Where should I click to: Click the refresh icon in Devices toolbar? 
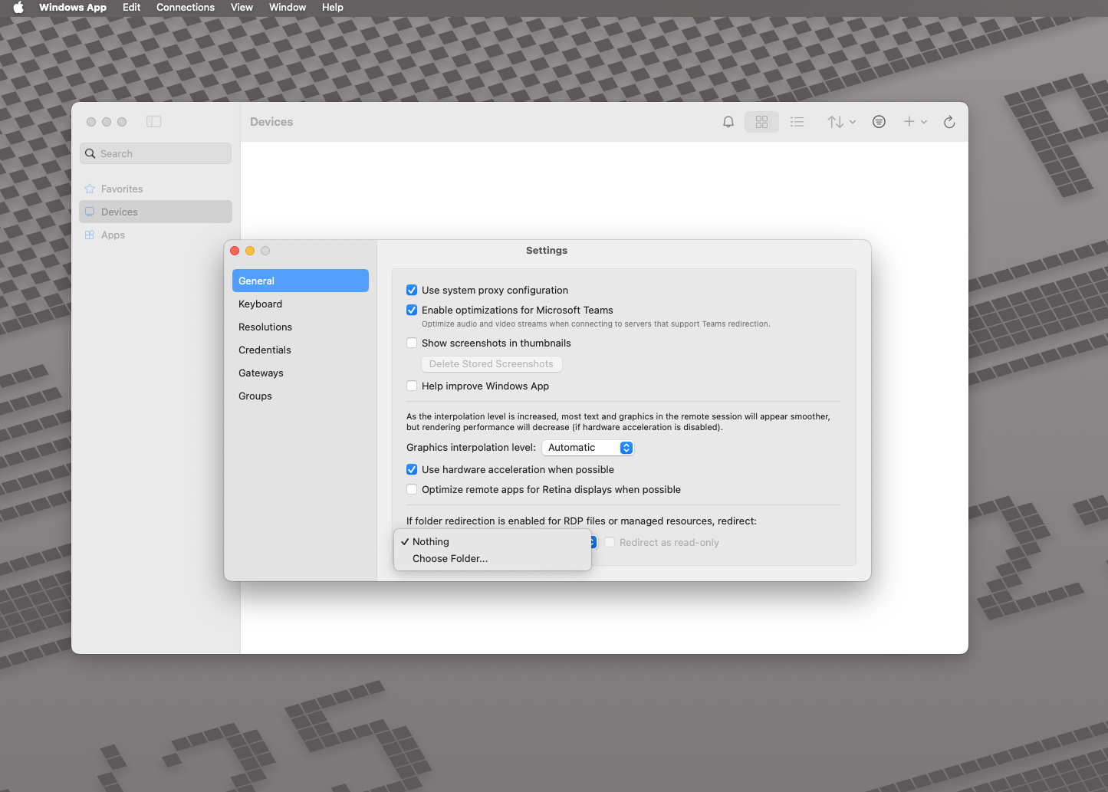(949, 122)
